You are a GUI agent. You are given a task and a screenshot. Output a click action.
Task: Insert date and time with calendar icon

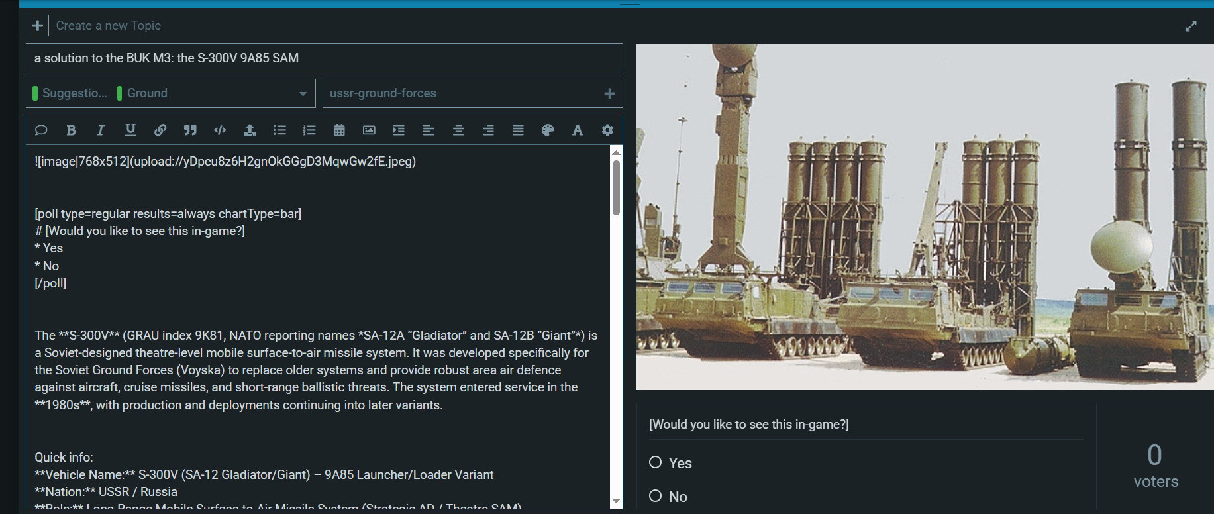coord(339,130)
